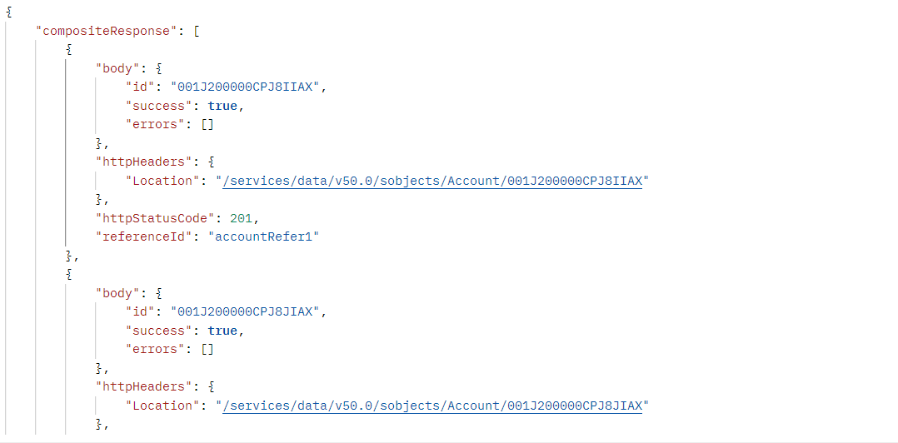Viewport: 898px width, 443px height.
Task: Collapse the httpHeaders brace above the CPJ8IIAX link
Action: coord(212,162)
